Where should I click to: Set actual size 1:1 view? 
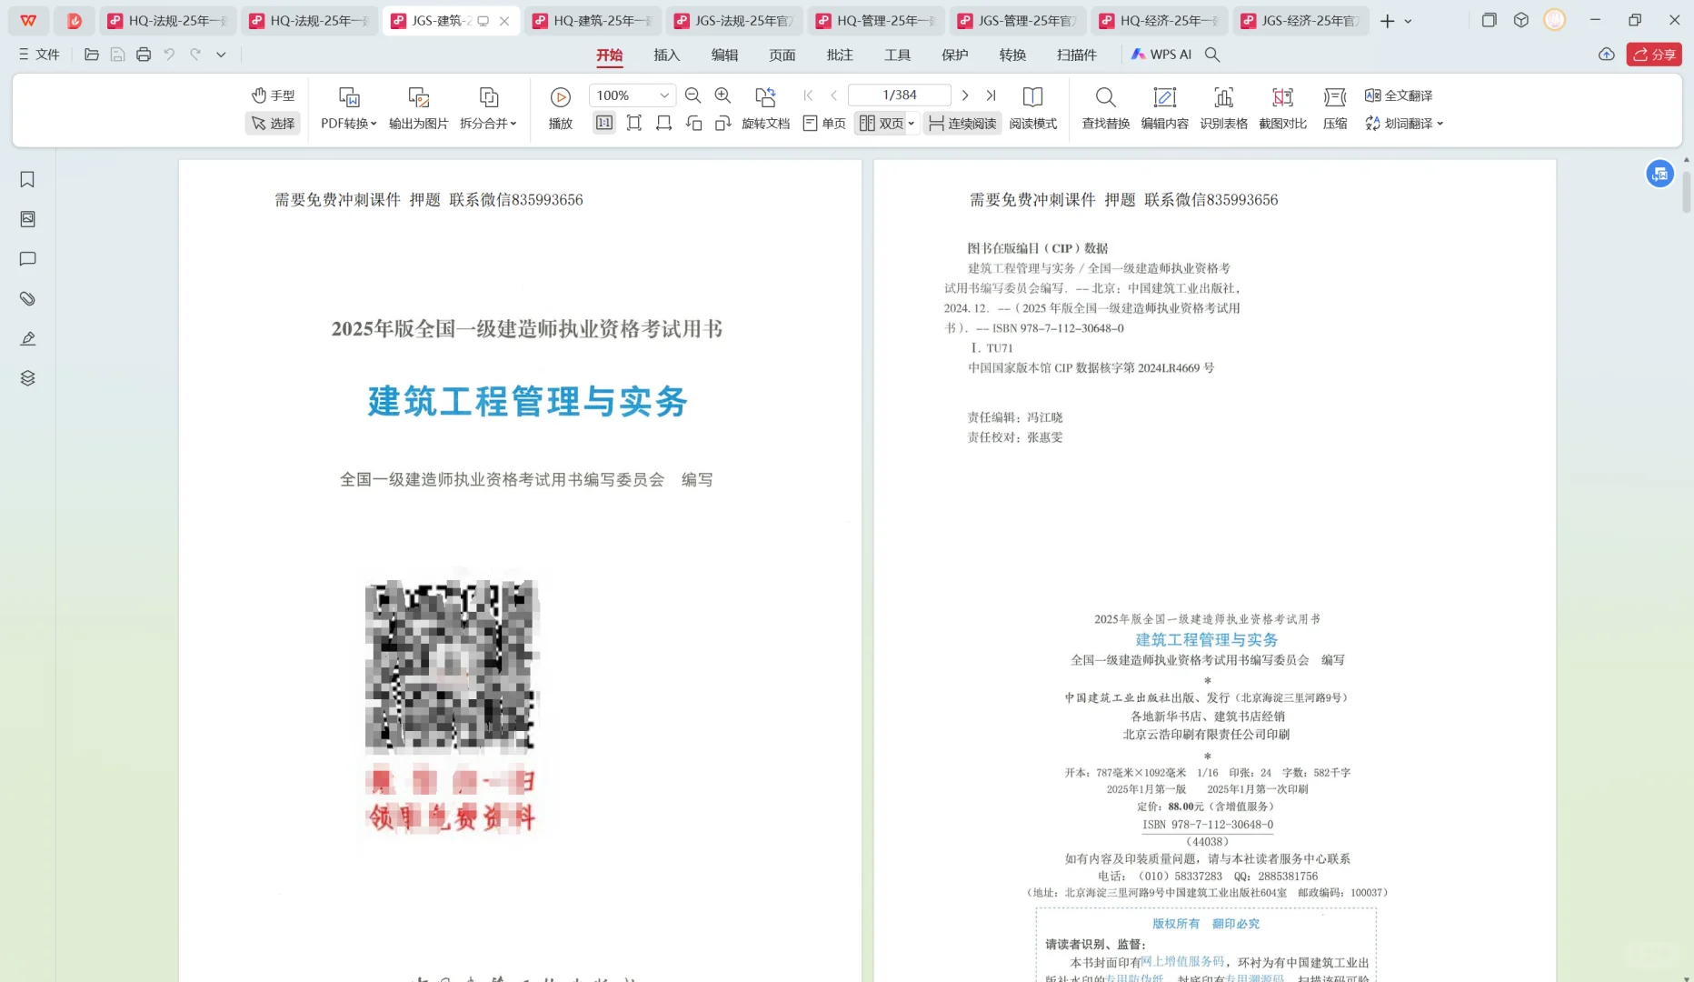tap(604, 124)
